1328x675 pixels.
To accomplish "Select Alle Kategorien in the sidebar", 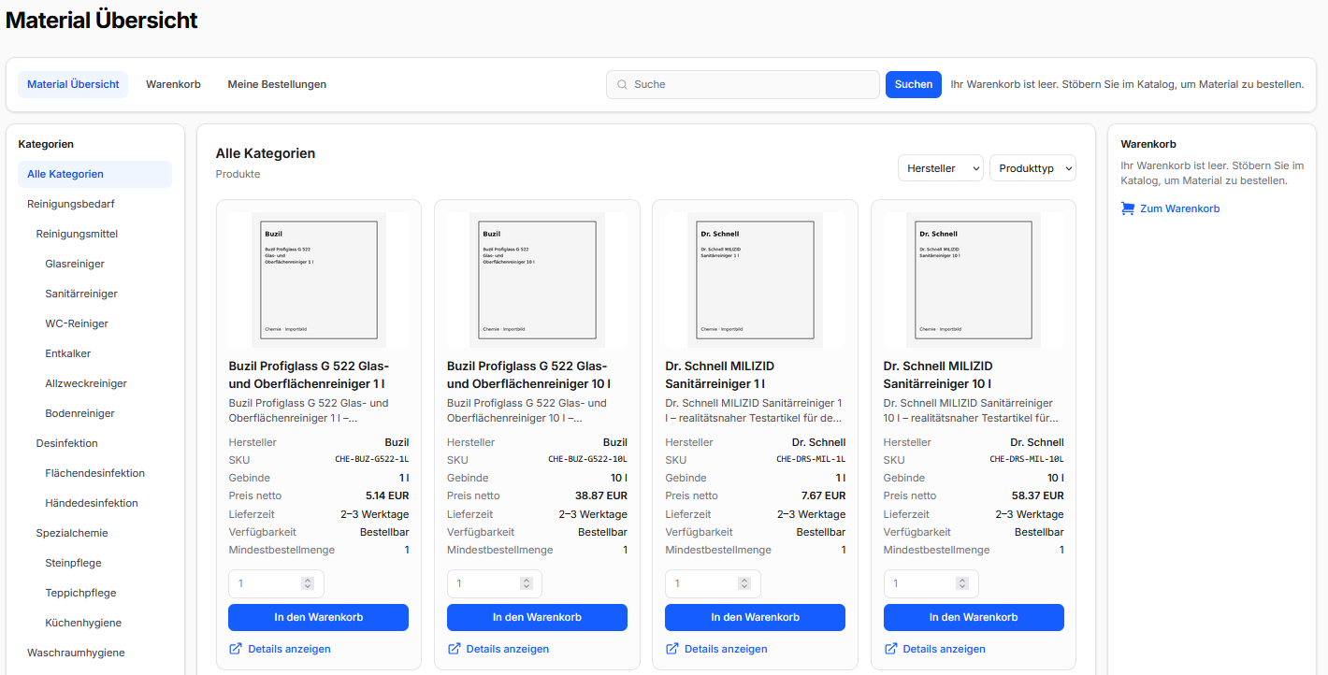I will tap(94, 174).
